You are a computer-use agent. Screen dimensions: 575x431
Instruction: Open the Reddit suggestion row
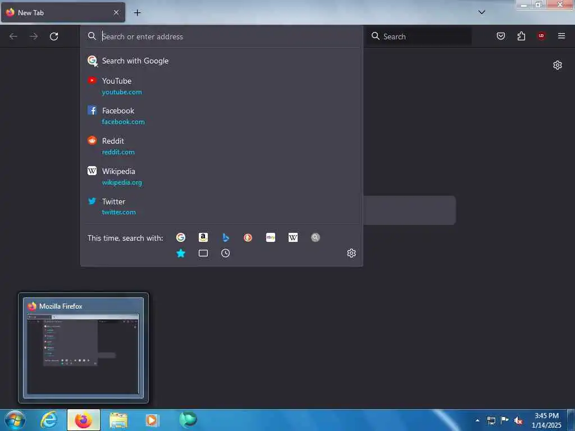point(221,146)
